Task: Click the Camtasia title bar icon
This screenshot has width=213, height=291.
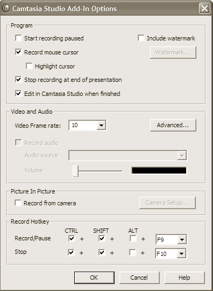Action: 5,8
